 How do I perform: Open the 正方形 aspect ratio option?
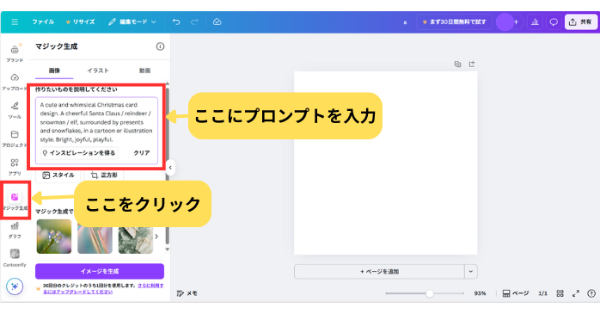[x=104, y=175]
